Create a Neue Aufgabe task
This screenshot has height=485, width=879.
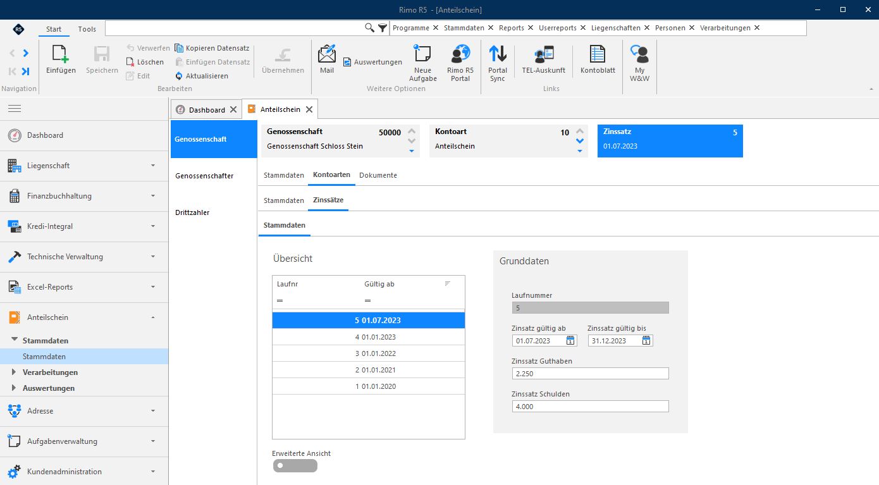point(422,63)
